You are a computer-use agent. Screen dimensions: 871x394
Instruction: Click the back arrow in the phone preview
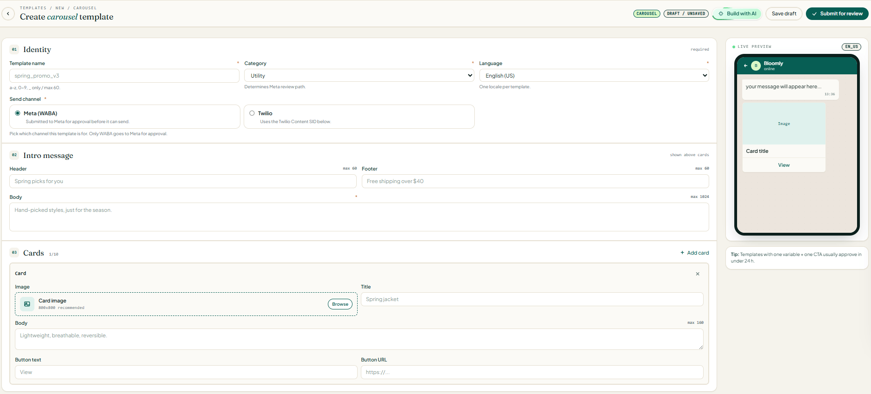tap(745, 66)
